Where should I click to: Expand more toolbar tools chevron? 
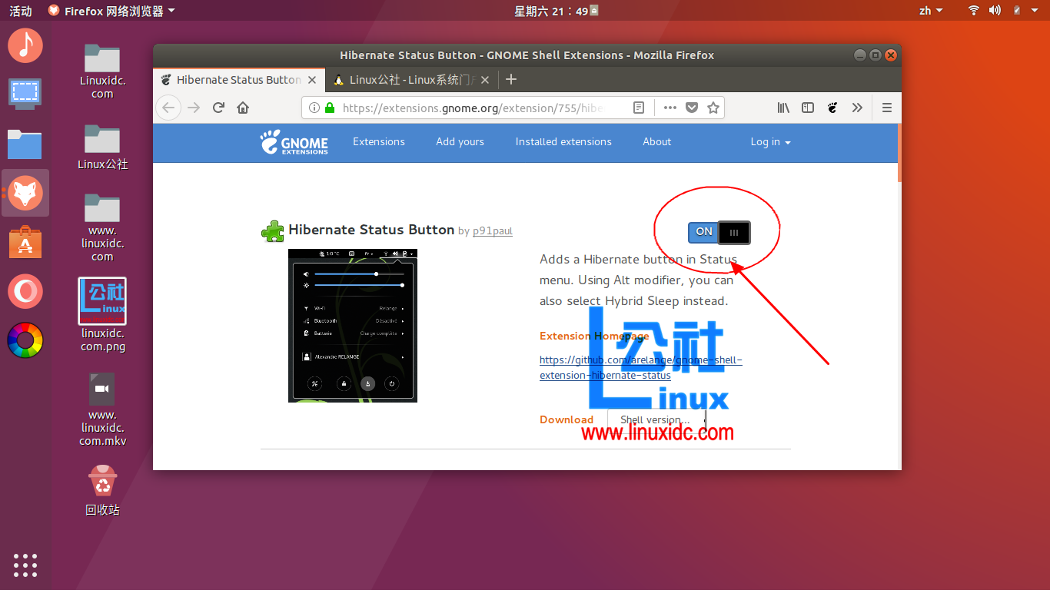[857, 108]
